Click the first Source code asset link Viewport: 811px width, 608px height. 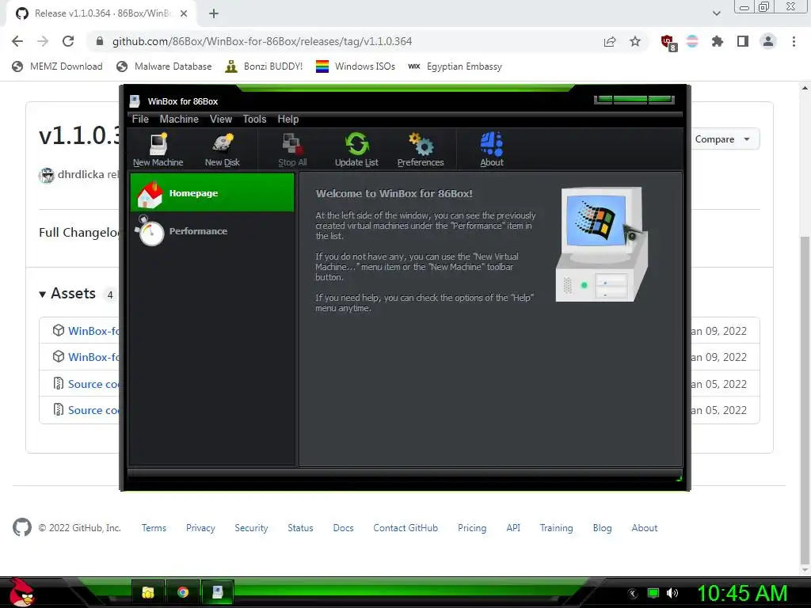point(93,384)
